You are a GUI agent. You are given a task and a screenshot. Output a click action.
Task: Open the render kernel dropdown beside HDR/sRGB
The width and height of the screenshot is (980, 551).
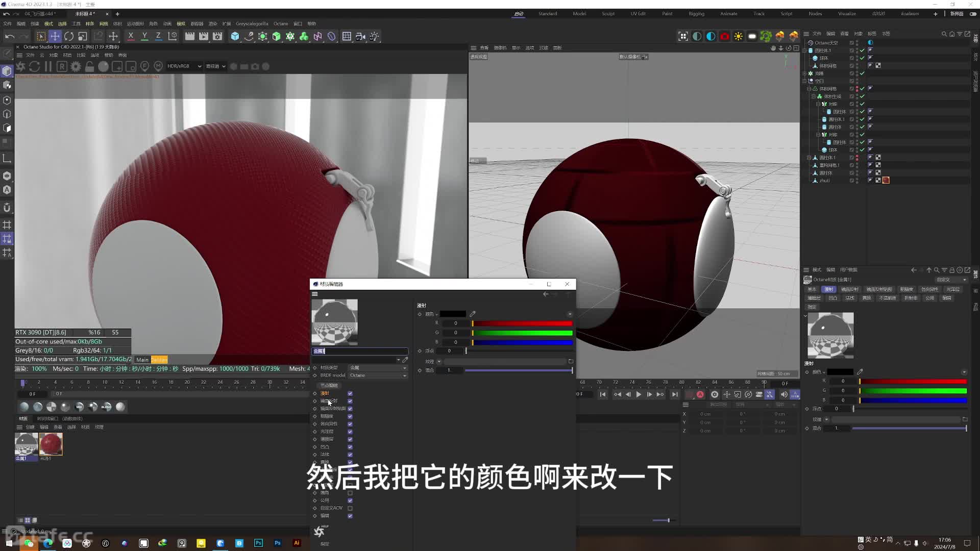click(215, 66)
